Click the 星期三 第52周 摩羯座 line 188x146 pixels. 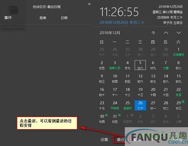(x=167, y=12)
